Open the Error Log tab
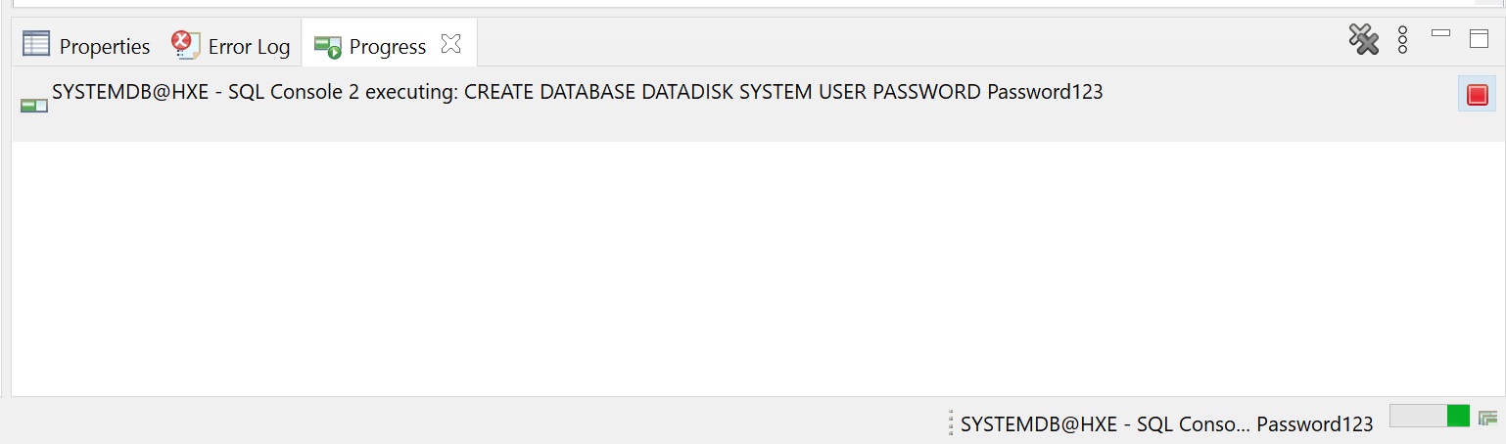1506x444 pixels. (x=249, y=46)
